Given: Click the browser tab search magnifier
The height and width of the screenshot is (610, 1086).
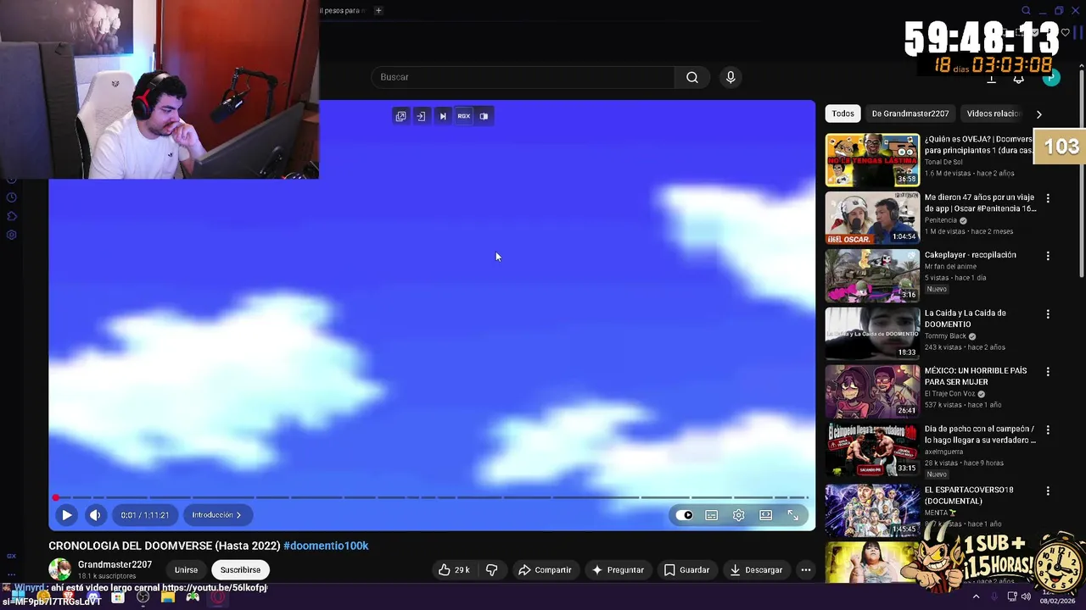Looking at the screenshot, I should (1026, 10).
